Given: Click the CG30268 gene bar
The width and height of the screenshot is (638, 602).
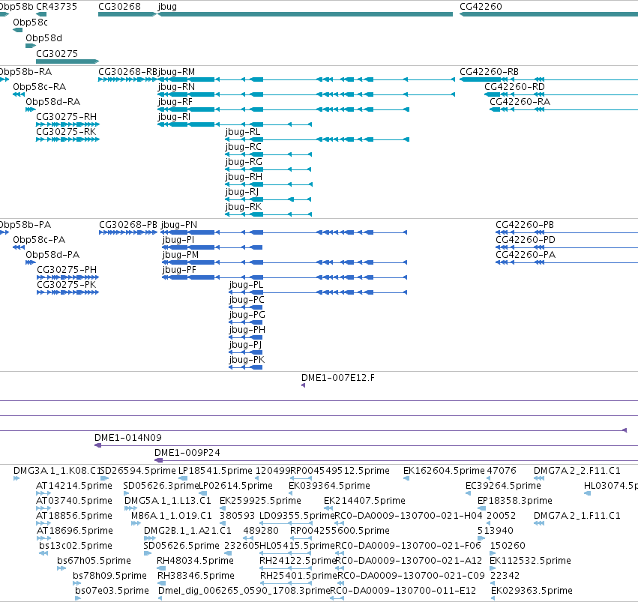Looking at the screenshot, I should pos(127,14).
